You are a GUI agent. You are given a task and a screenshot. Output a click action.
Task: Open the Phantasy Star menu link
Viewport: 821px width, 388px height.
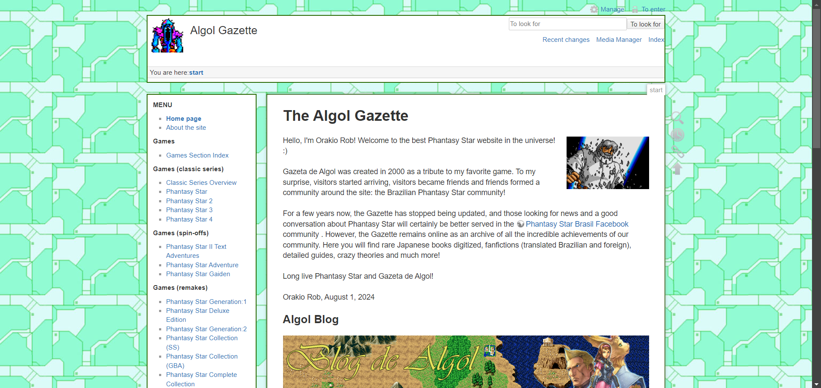tap(186, 192)
